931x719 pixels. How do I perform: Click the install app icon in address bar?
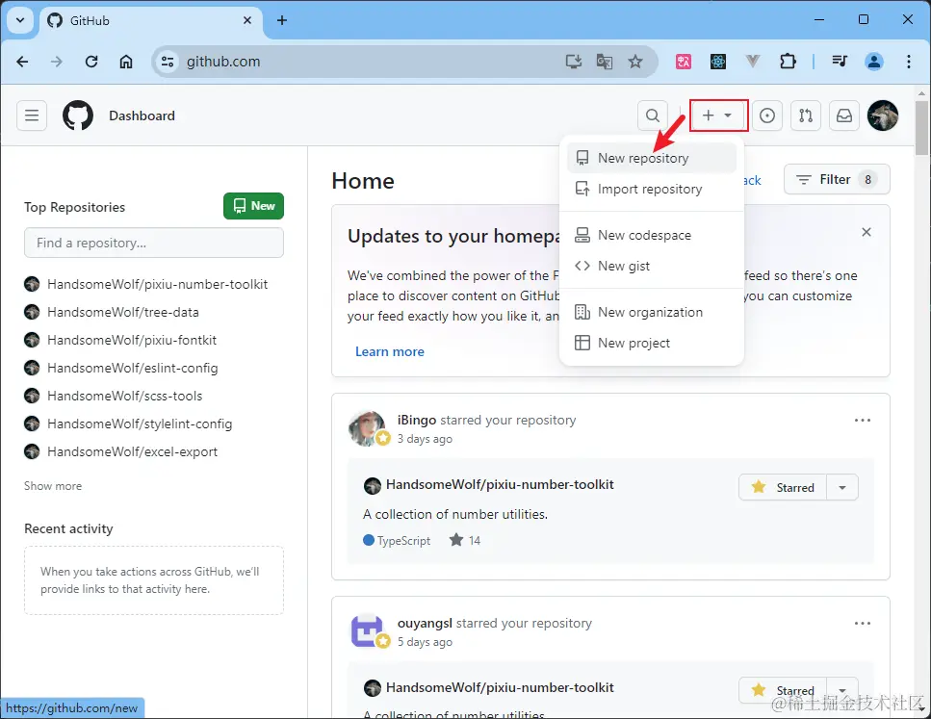[x=574, y=62]
